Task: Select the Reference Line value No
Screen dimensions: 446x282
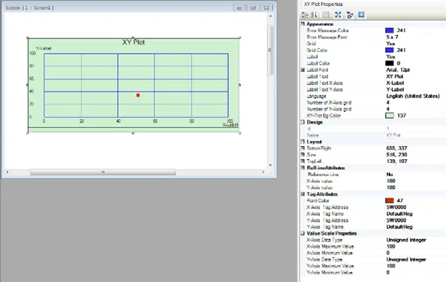Action: pyautogui.click(x=390, y=174)
